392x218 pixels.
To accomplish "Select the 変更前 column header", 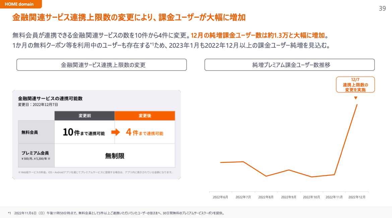I will (x=84, y=116).
